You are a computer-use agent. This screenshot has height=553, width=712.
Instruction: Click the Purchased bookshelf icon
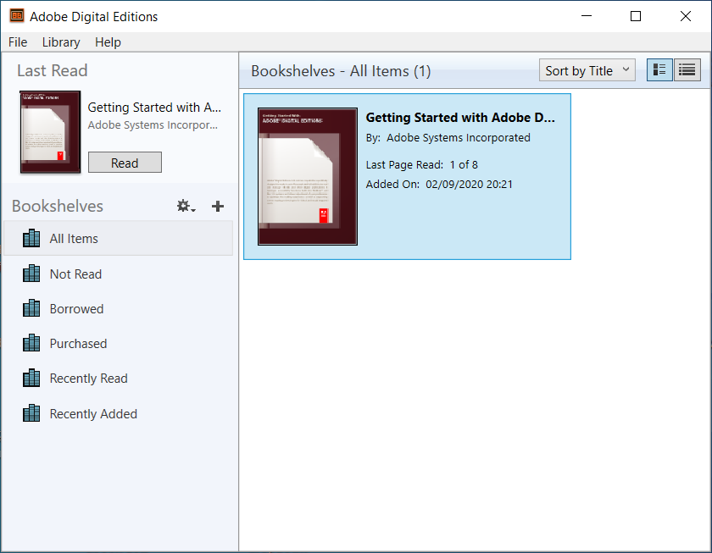(x=31, y=344)
